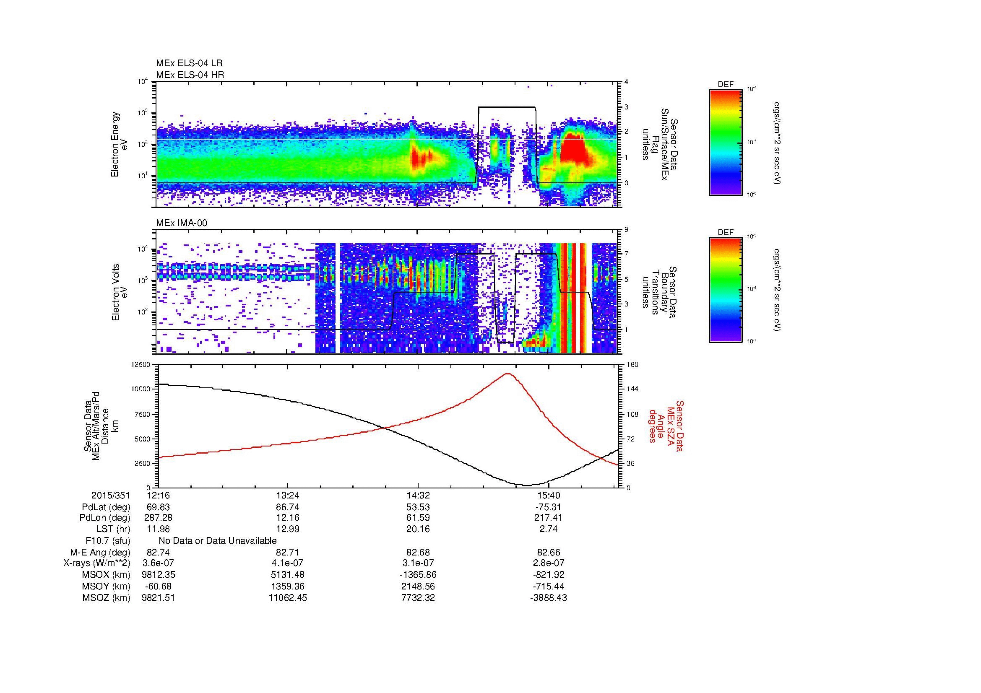Click the 'MSOY (km)' row label
Screen dimensions: 981x693
coord(106,586)
